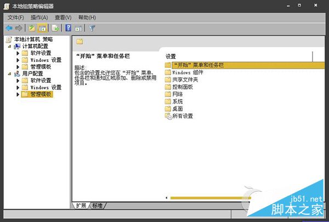Select 系统 in settings list
The height and width of the screenshot is (222, 329).
[x=177, y=101]
